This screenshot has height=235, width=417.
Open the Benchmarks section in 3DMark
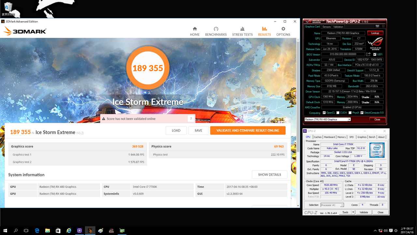click(216, 31)
